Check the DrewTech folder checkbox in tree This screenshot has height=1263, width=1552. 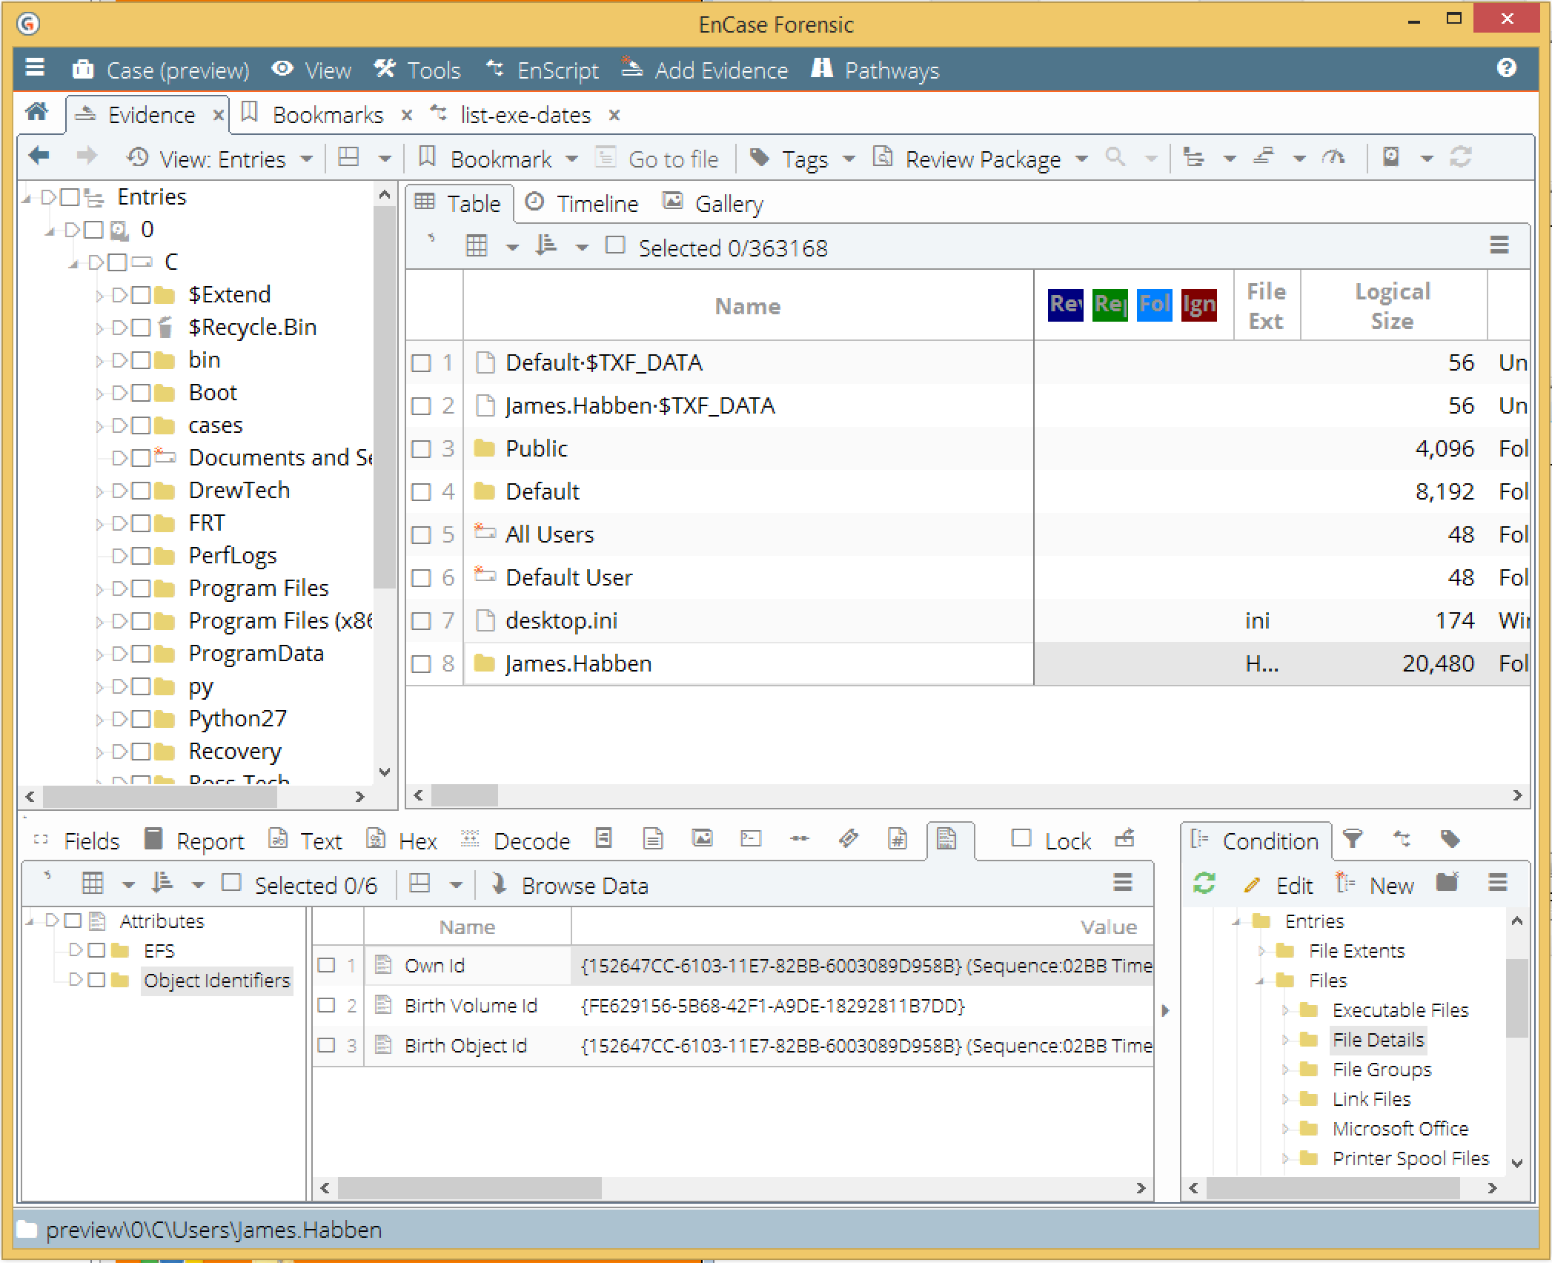[x=141, y=491]
